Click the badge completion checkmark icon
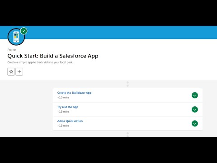Image resolution: width=217 pixels, height=163 pixels. 24,31
